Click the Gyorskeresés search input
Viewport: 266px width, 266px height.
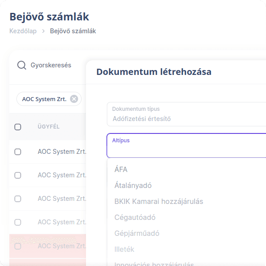click(x=51, y=65)
